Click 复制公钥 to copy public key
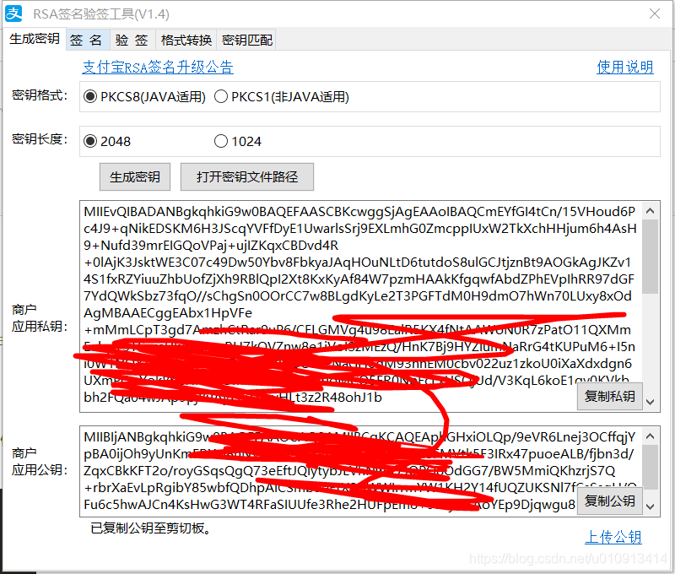 (x=610, y=501)
